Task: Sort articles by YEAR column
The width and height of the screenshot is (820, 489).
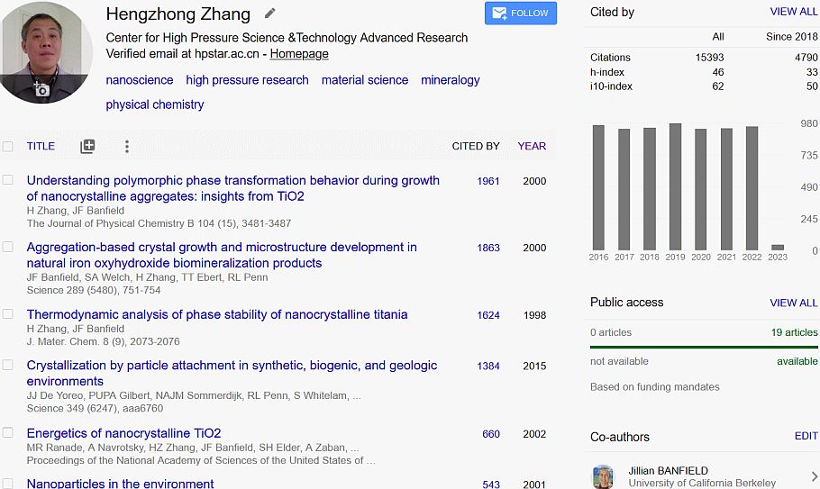Action: pyautogui.click(x=532, y=146)
